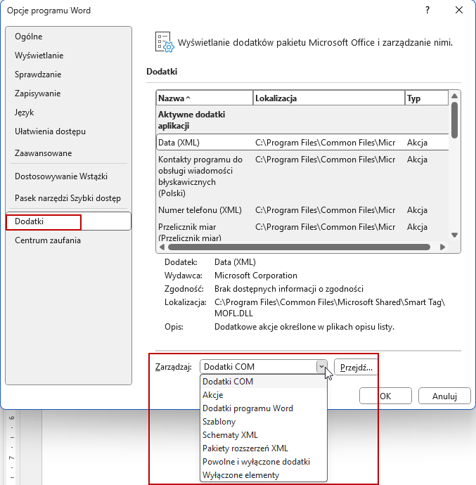
Task: Click the Aktywne dodatki aplikacji group header
Action: (x=191, y=120)
